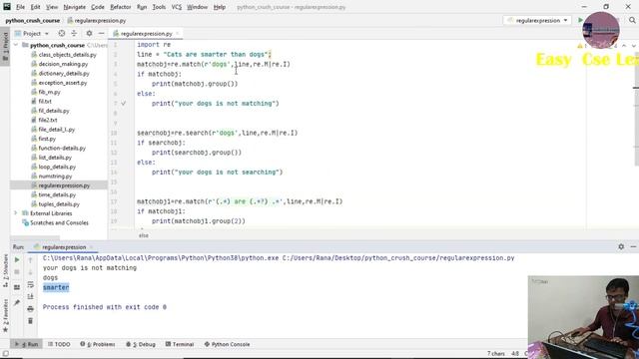Select function-details.py in project tree
Viewport: 639px width, 359px height.
pos(62,149)
